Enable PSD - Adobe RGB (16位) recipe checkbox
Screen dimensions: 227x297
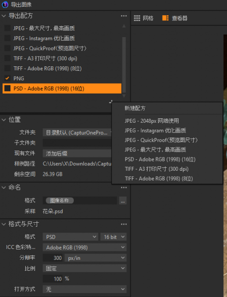point(7,88)
